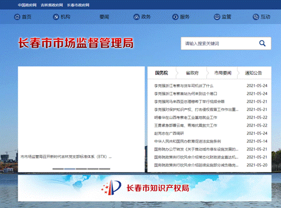Open the 要闻 navigation menu
This screenshot has width=281, height=208.
pyautogui.click(x=104, y=17)
